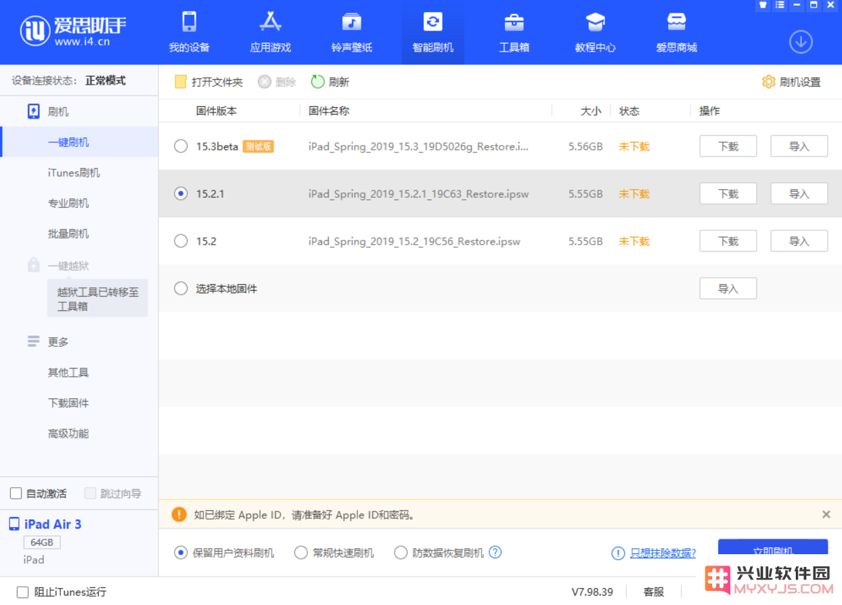Viewport: 842px width, 605px height.
Task: Open 下载固件 sidebar item
Action: click(68, 403)
